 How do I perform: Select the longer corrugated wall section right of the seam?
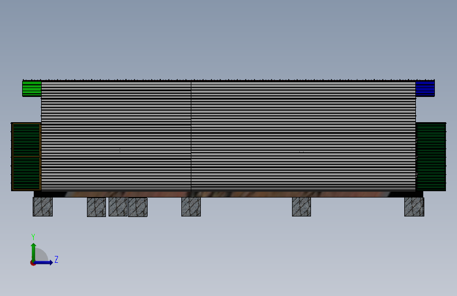(x=304, y=136)
